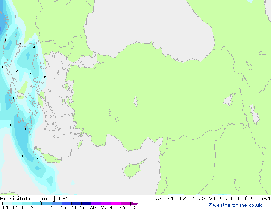The width and height of the screenshot is (271, 209).
Task: Pick the 35–40 mm purple legend swatch
Action: tap(106, 203)
